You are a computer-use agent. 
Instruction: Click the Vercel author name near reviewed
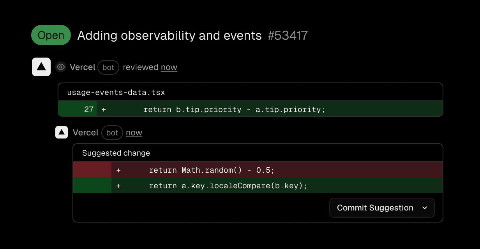83,67
